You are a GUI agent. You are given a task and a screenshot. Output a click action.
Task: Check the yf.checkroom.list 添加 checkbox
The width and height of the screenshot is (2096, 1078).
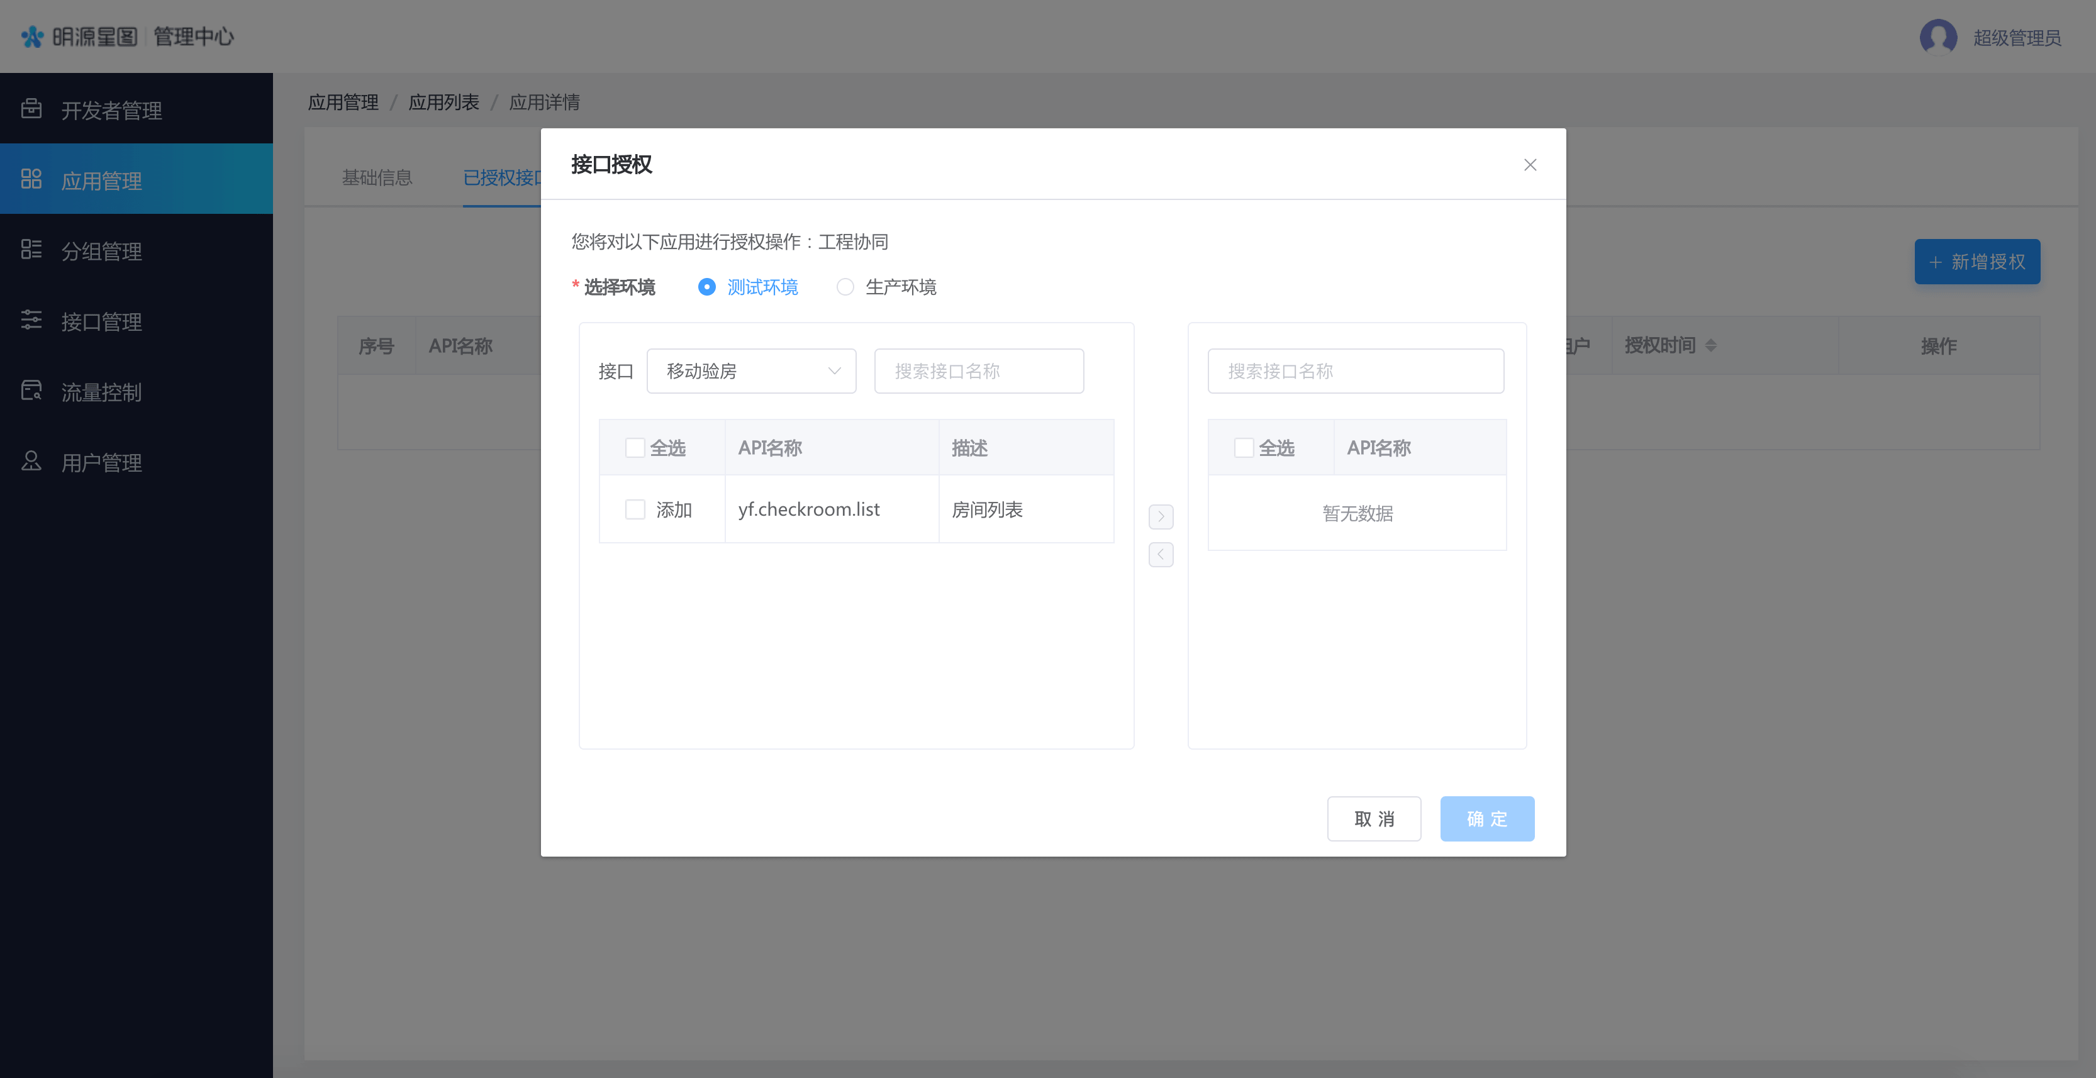click(635, 510)
